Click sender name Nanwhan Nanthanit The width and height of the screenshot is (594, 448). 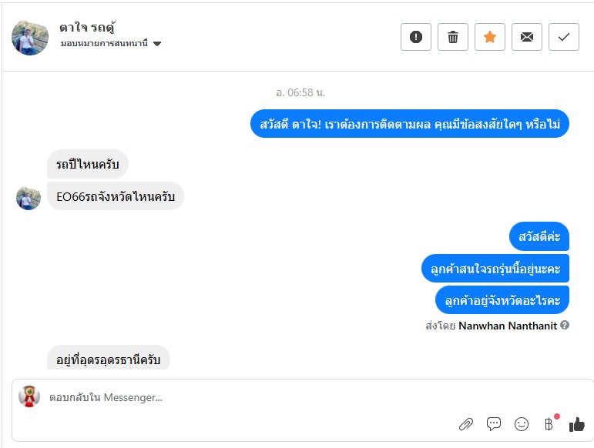508,326
